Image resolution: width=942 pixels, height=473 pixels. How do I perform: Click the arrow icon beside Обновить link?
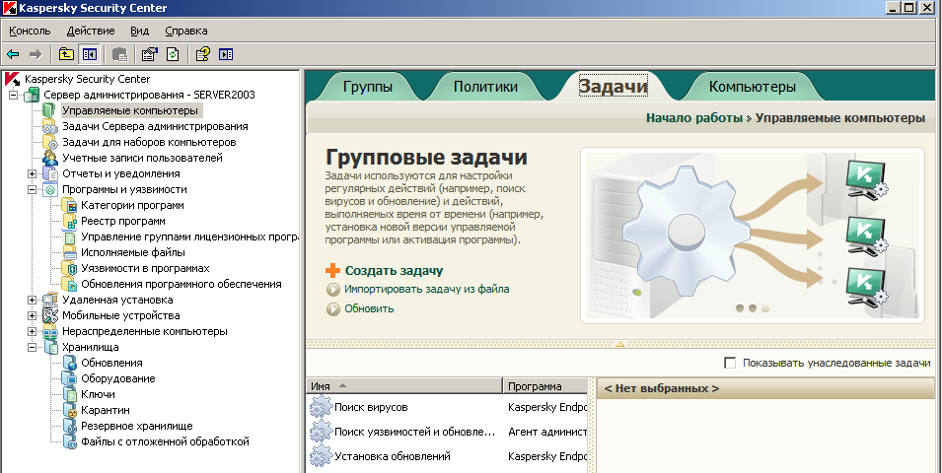[x=332, y=309]
